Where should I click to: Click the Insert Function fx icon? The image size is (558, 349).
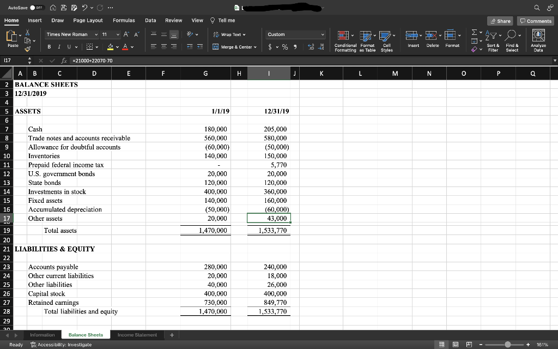[64, 61]
